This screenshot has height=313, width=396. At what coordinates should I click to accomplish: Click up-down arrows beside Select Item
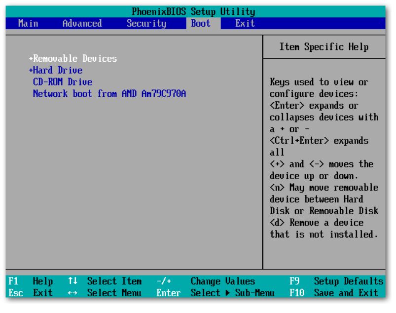pyautogui.click(x=72, y=280)
